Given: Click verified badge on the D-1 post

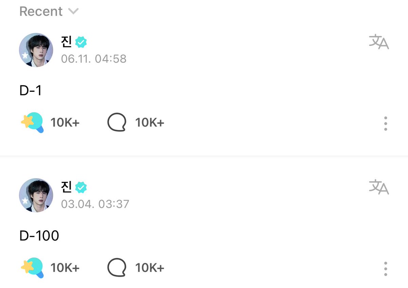Looking at the screenshot, I should pos(81,42).
